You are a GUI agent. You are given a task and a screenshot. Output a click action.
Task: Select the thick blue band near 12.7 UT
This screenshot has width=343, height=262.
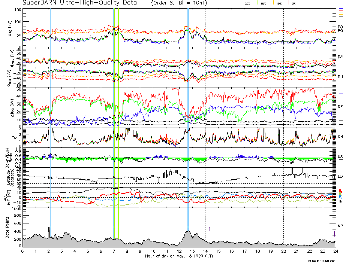pos(188,112)
